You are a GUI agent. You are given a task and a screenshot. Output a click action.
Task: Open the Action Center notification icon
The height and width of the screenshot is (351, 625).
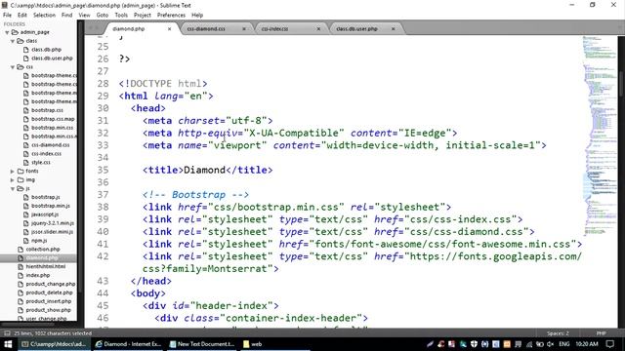click(x=609, y=344)
